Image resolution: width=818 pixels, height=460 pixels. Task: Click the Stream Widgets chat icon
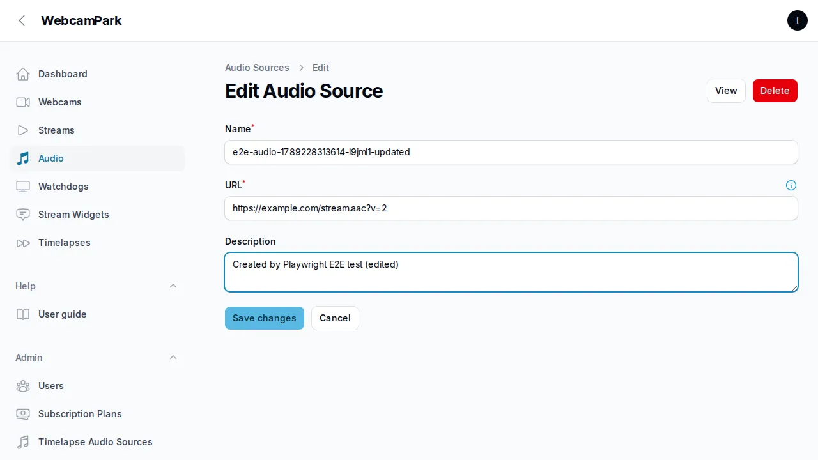[x=23, y=215]
